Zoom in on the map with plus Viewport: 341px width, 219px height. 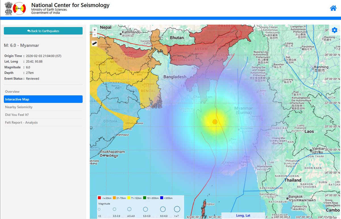(95, 30)
